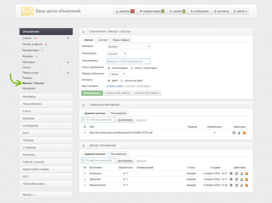The height and width of the screenshot is (203, 272).
Task: Click the user icon in the Недвижимость row
Action: [241, 185]
